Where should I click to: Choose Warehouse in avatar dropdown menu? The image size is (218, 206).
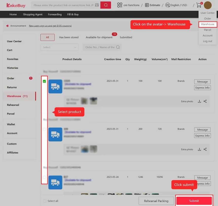point(208,24)
